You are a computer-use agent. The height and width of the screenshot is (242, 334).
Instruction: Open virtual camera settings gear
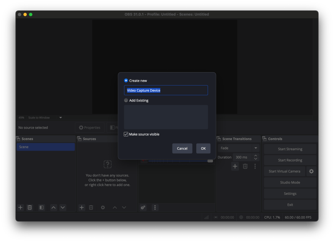311,171
